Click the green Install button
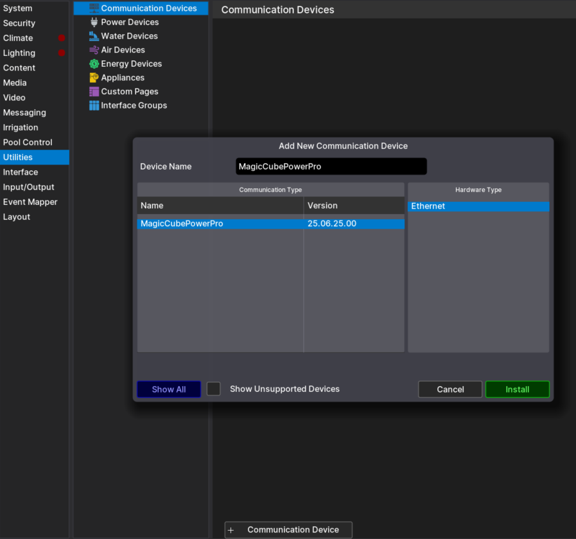 pos(517,389)
